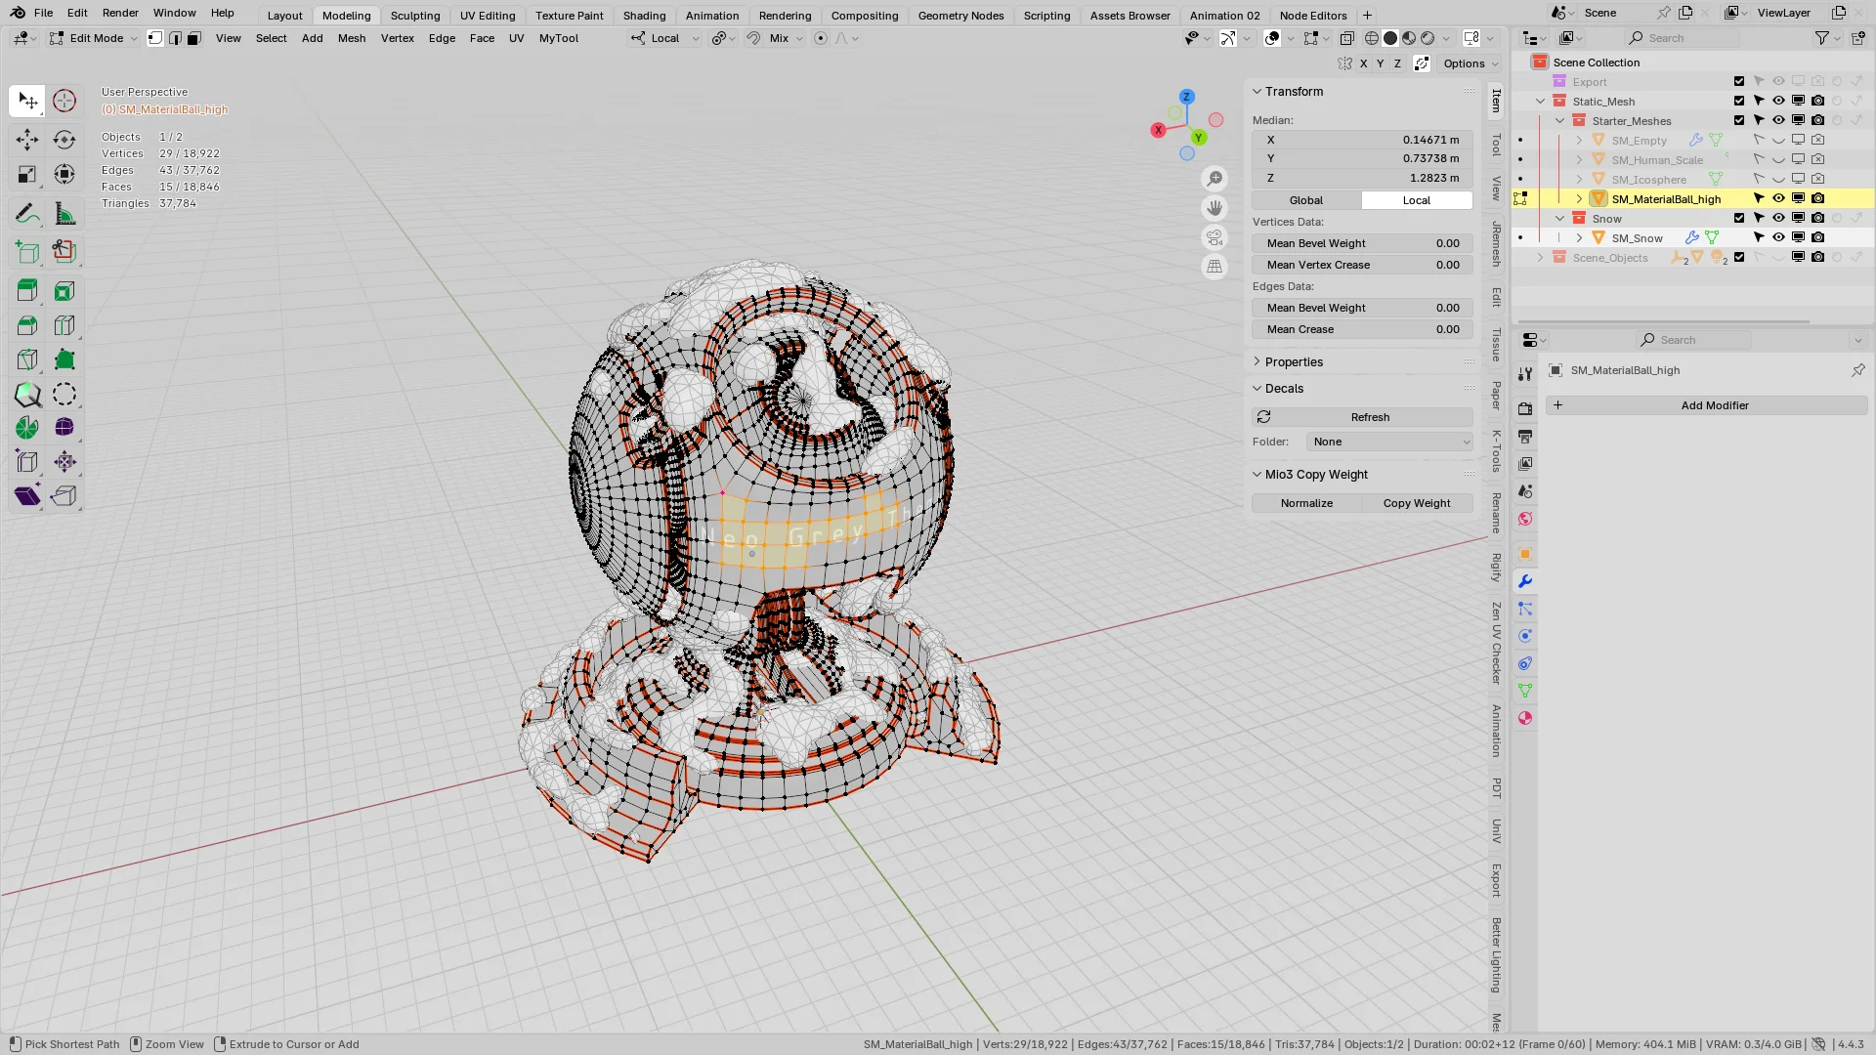Image resolution: width=1876 pixels, height=1055 pixels.
Task: Switch to edge select mode
Action: click(175, 38)
